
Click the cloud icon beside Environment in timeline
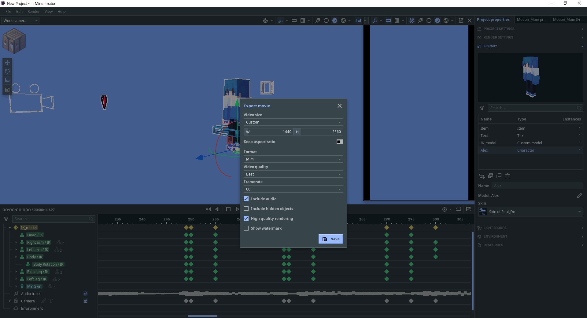click(16, 308)
